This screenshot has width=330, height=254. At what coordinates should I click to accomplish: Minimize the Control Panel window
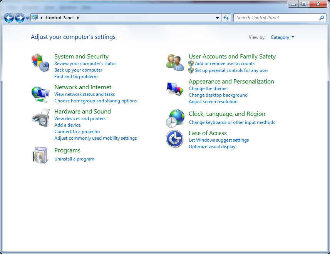point(293,4)
